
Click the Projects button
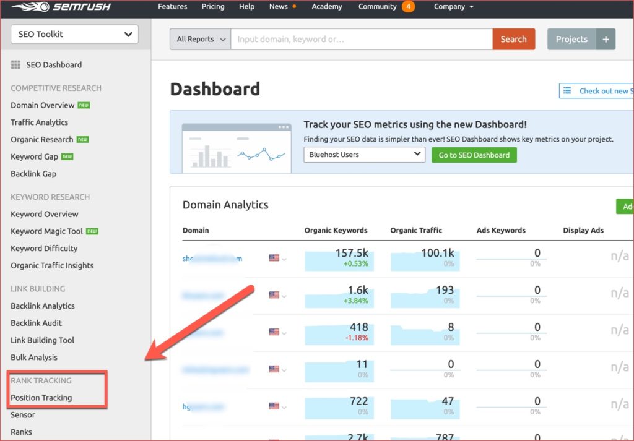click(x=571, y=39)
